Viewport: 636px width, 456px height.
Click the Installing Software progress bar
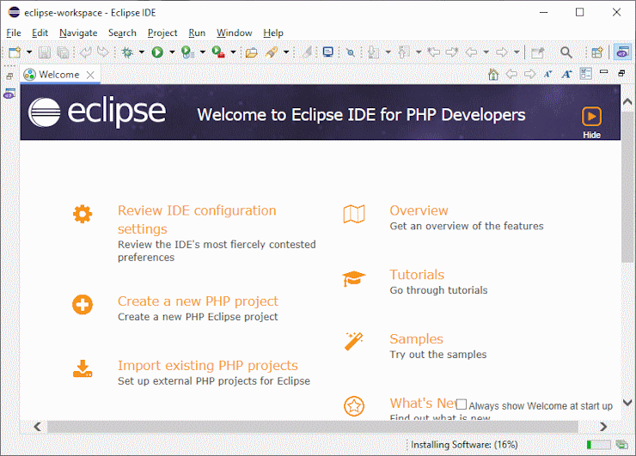(x=598, y=445)
